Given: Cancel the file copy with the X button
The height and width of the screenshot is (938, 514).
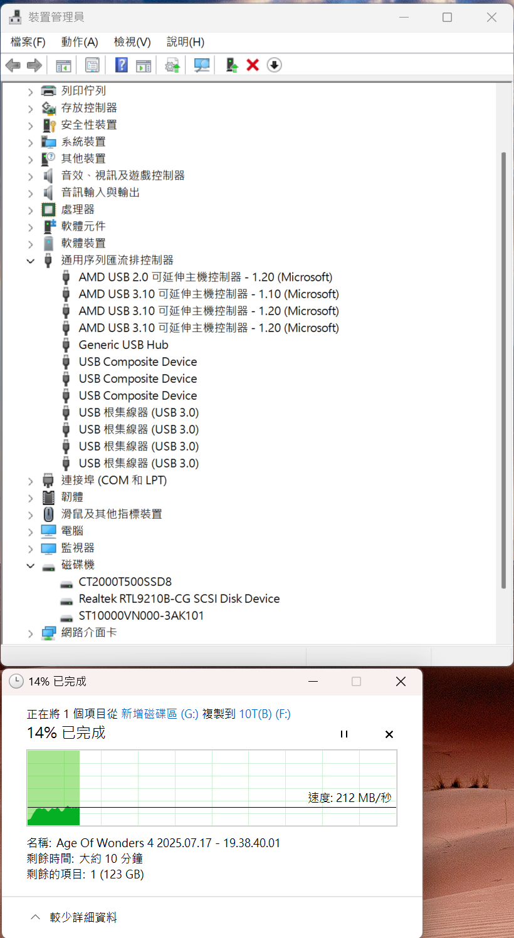Looking at the screenshot, I should coord(389,734).
